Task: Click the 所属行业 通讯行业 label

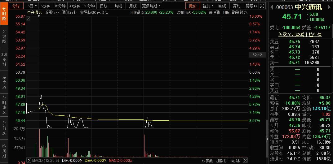Action: click(61, 12)
